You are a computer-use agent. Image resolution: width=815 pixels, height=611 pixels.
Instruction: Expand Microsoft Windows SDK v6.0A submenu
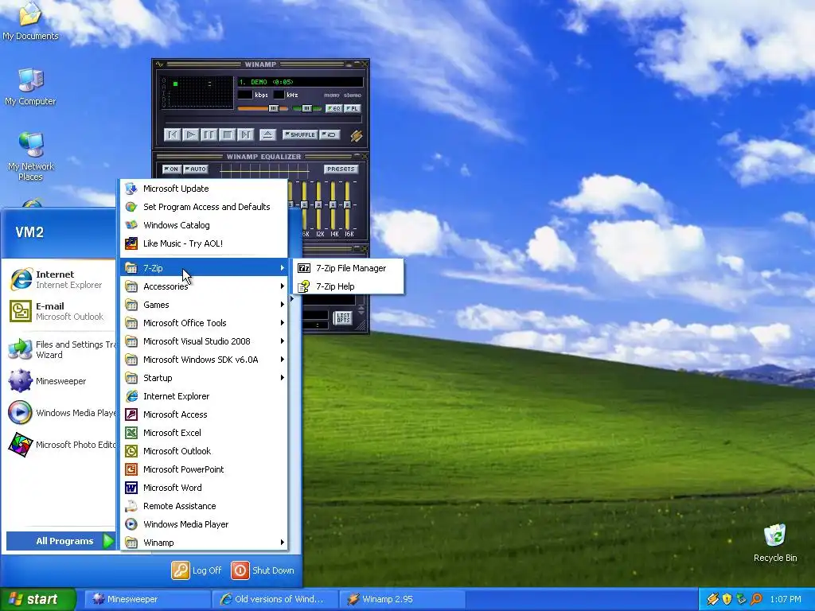[205, 360]
